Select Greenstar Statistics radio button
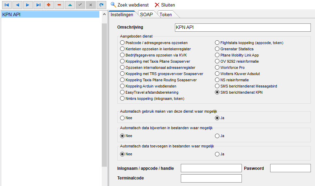The image size is (315, 186). 234,49
